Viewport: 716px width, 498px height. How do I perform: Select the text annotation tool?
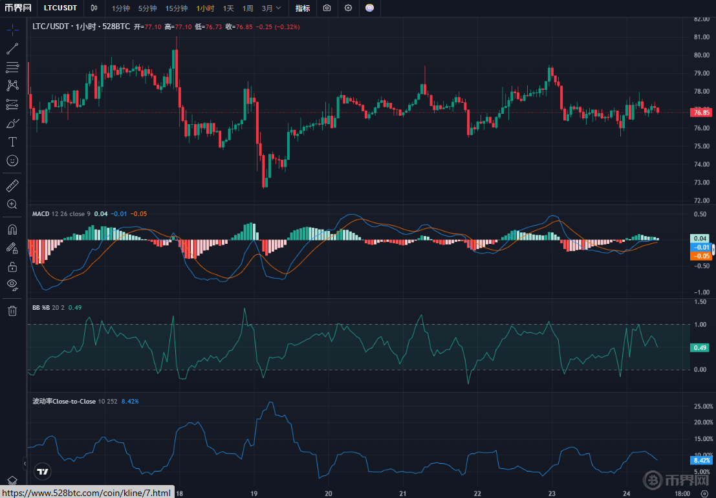click(x=12, y=142)
